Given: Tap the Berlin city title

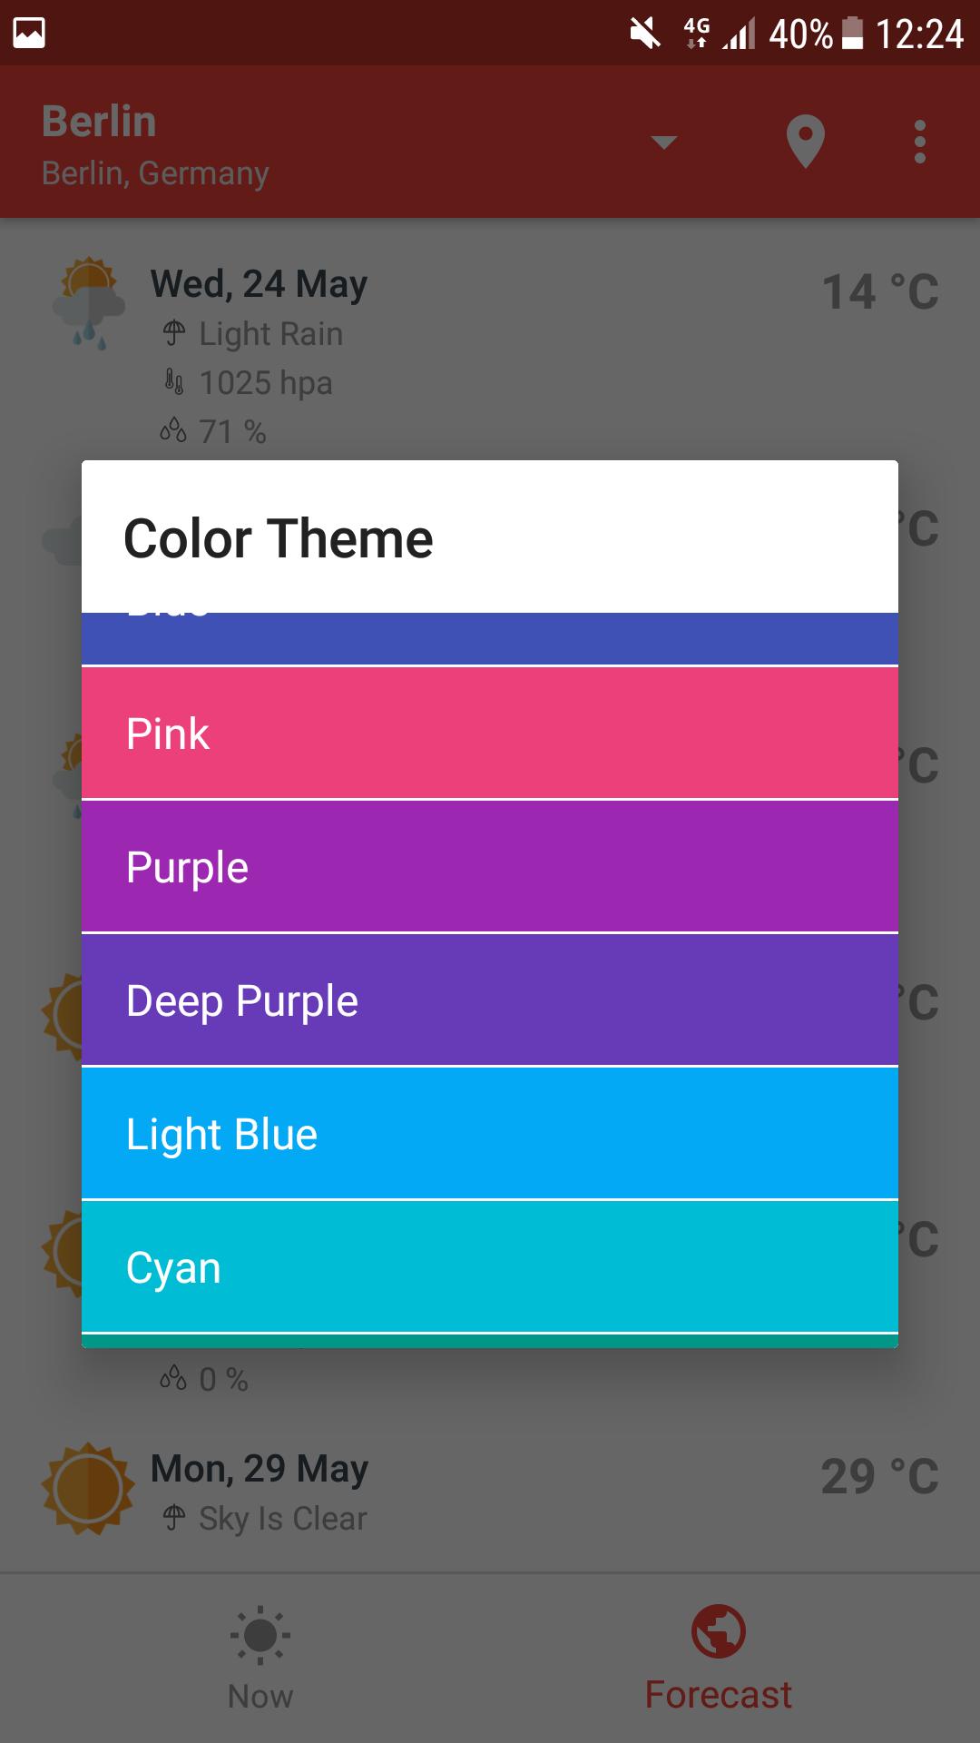Looking at the screenshot, I should [100, 122].
